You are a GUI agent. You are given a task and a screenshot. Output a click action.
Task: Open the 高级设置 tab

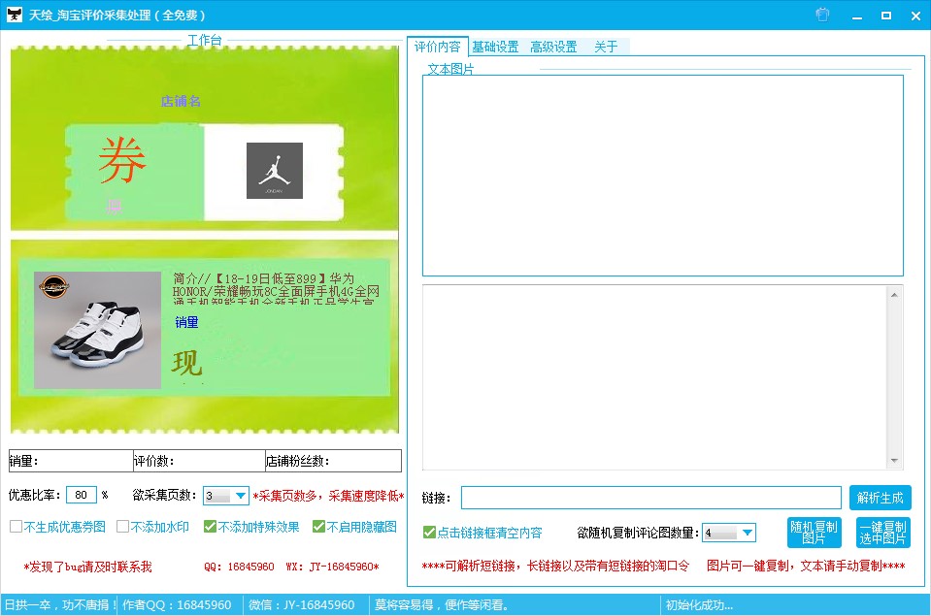(553, 47)
